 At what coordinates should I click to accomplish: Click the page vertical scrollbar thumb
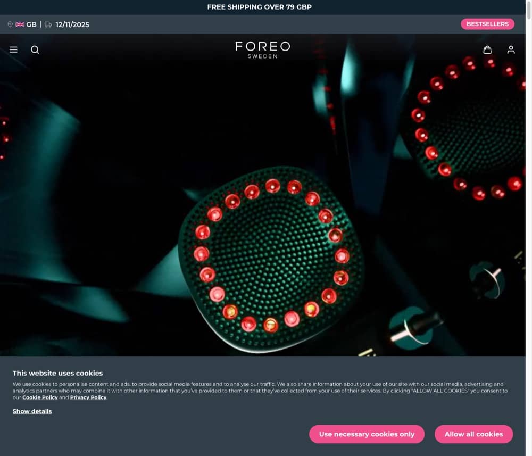(529, 10)
